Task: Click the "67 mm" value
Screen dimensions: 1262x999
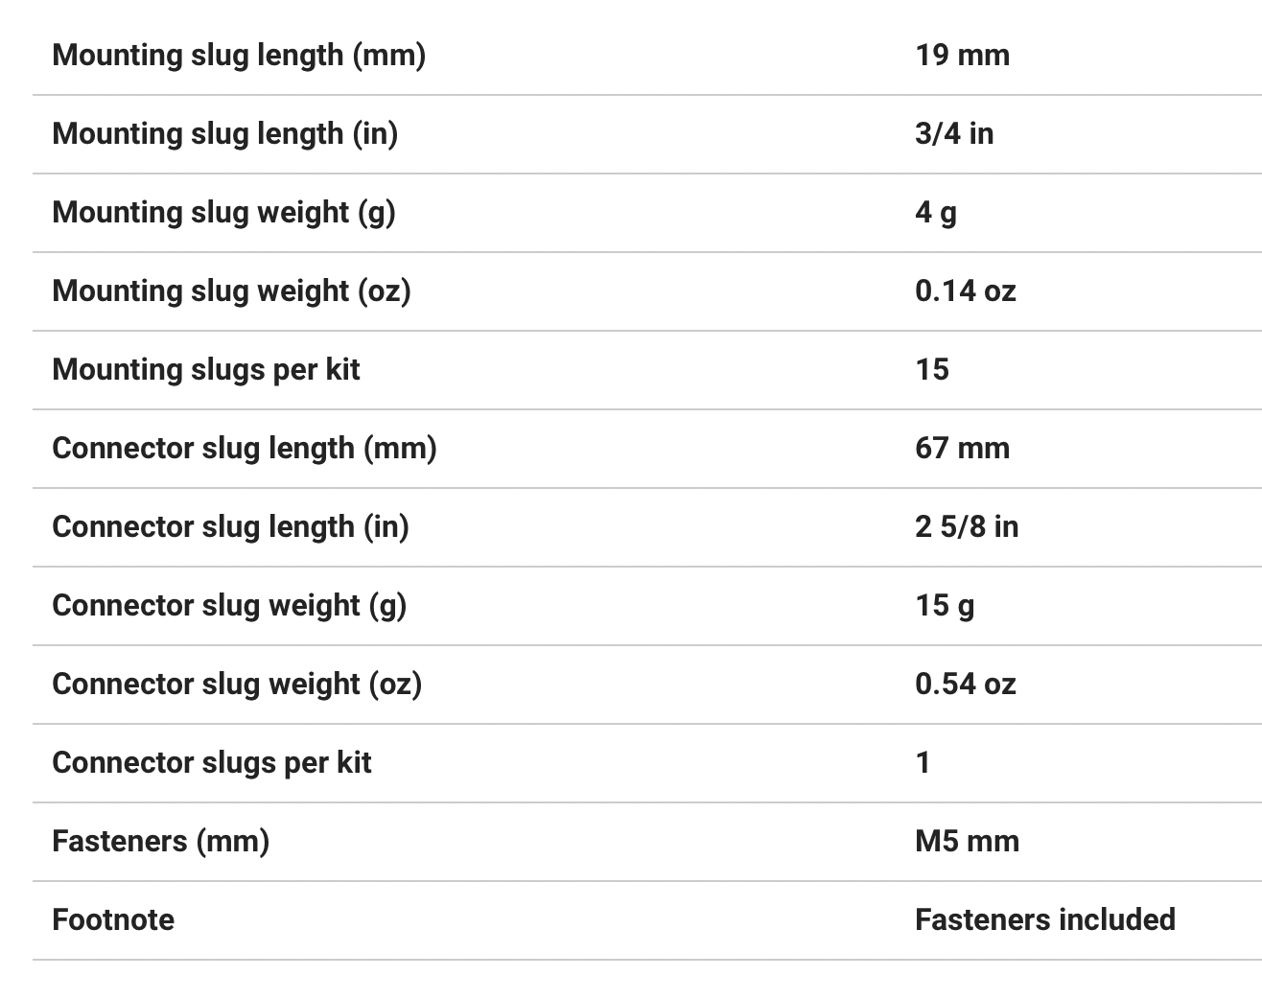Action: [962, 448]
